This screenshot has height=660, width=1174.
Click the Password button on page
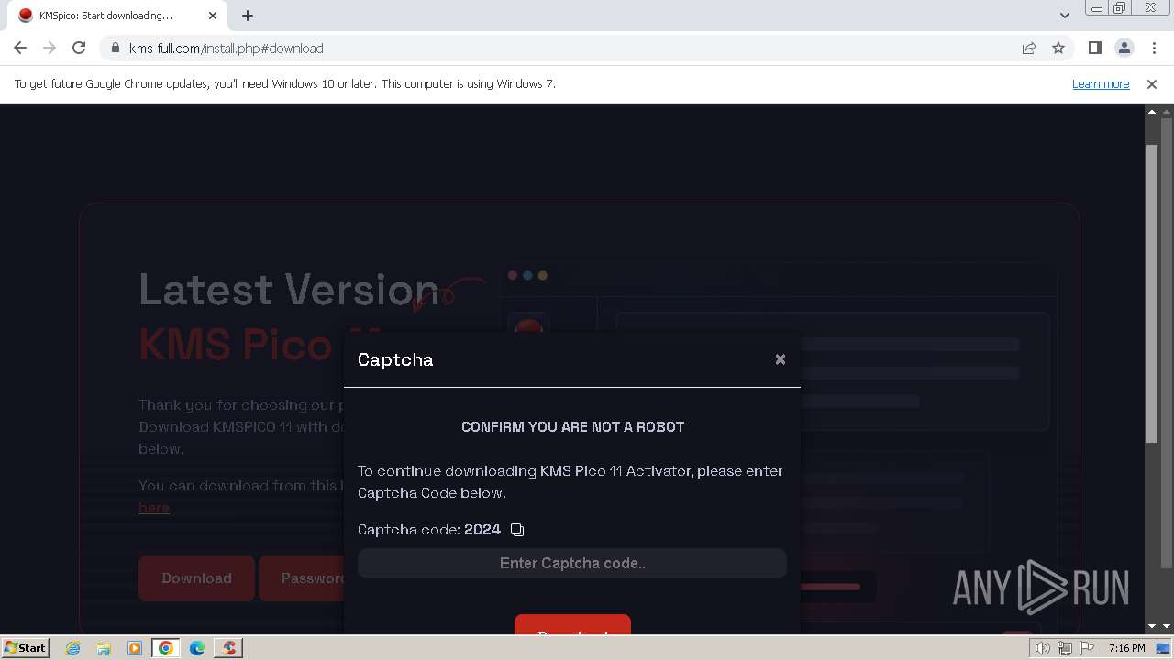(x=303, y=578)
